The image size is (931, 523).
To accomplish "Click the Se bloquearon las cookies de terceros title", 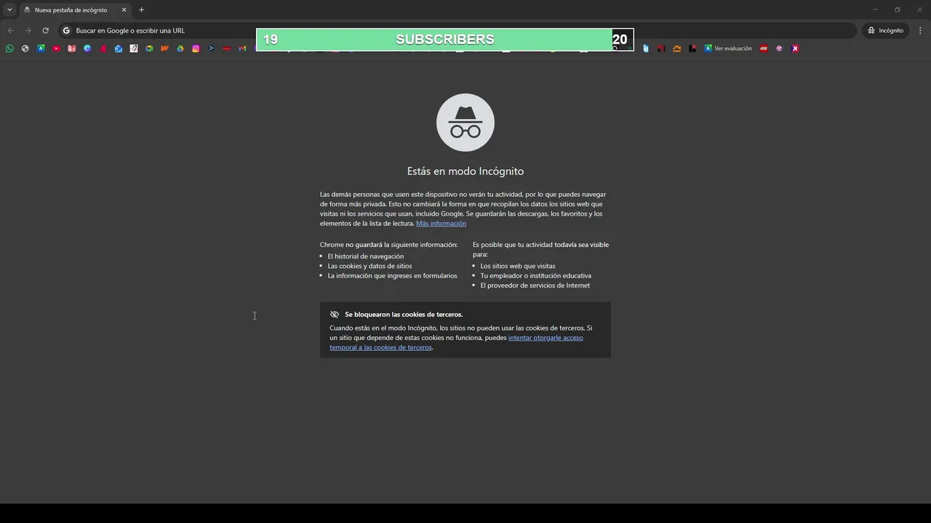I will click(x=404, y=315).
